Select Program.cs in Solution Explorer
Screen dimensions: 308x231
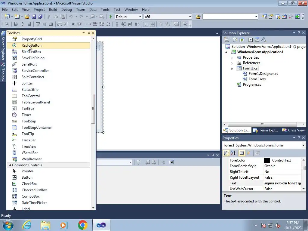tap(252, 85)
